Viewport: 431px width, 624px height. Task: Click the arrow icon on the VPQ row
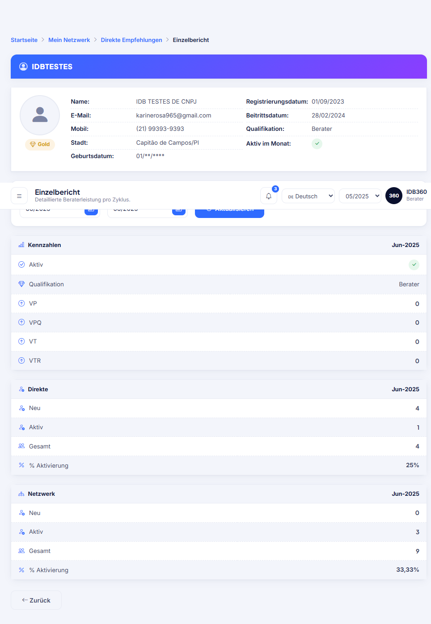pos(21,322)
